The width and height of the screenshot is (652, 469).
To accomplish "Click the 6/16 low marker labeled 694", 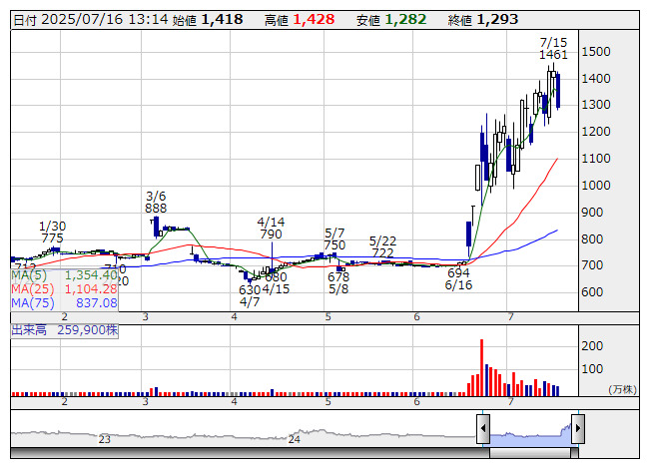I will [x=458, y=278].
